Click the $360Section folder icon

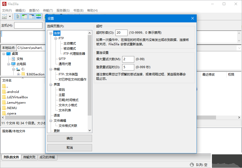(x=23, y=74)
